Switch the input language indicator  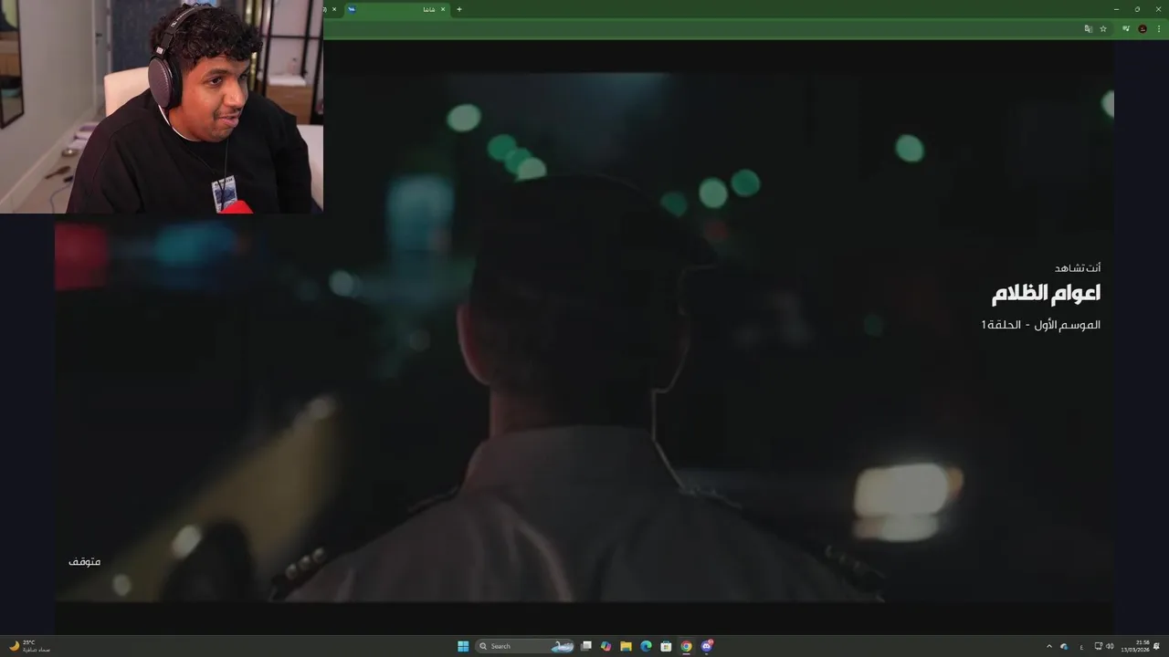point(1081,647)
